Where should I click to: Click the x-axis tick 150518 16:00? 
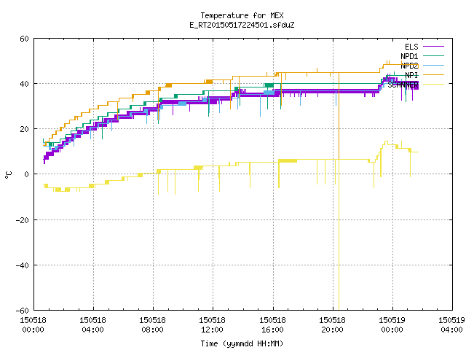point(272,325)
